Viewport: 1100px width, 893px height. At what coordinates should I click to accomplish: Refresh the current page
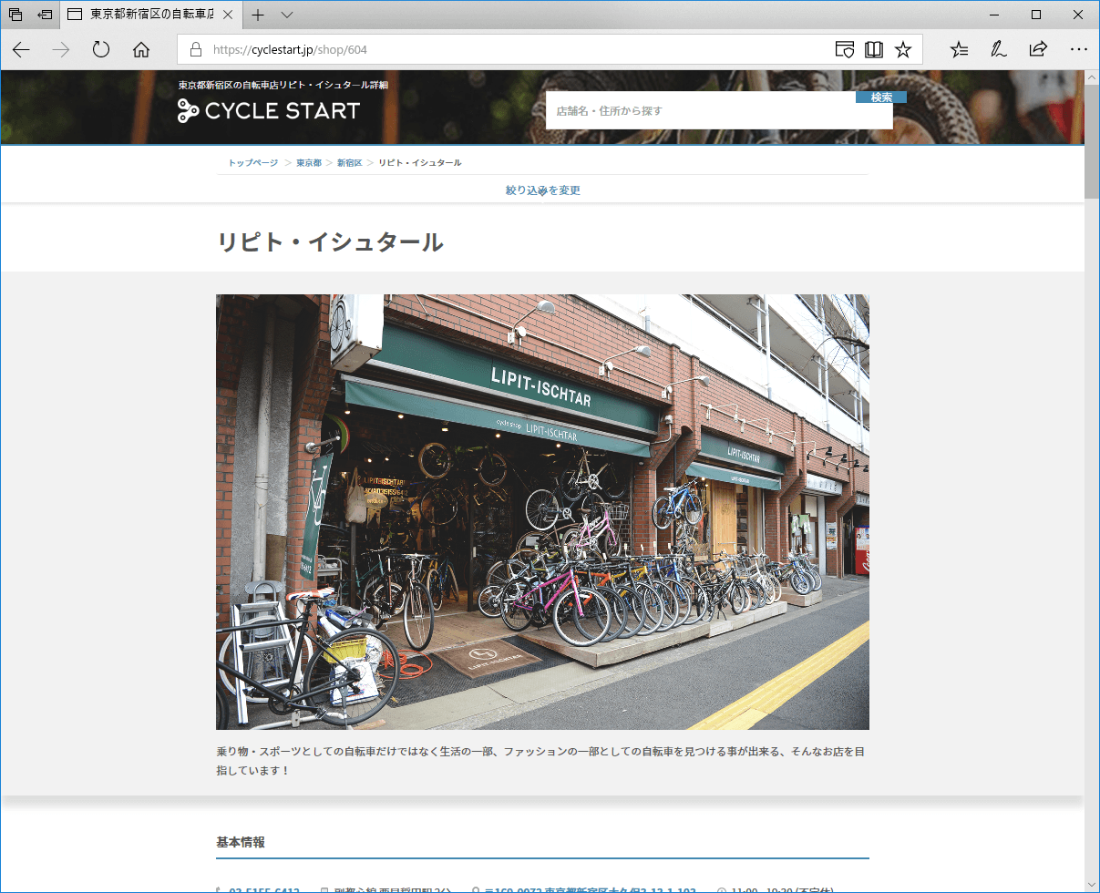100,50
